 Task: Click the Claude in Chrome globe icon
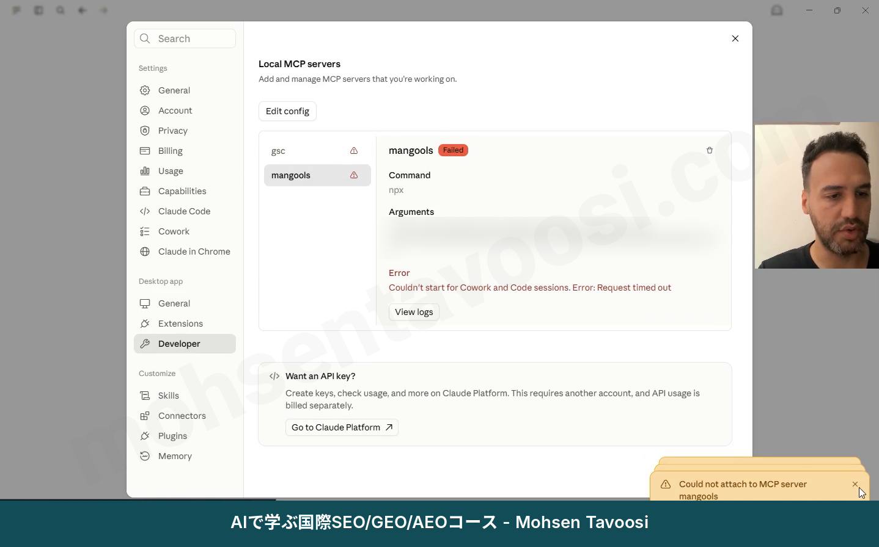[x=145, y=252]
